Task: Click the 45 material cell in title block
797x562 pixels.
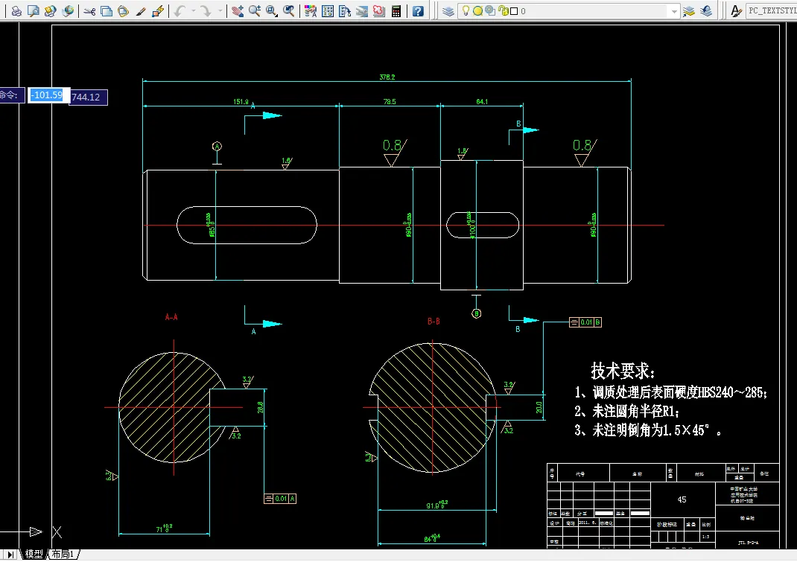Action: coord(682,499)
